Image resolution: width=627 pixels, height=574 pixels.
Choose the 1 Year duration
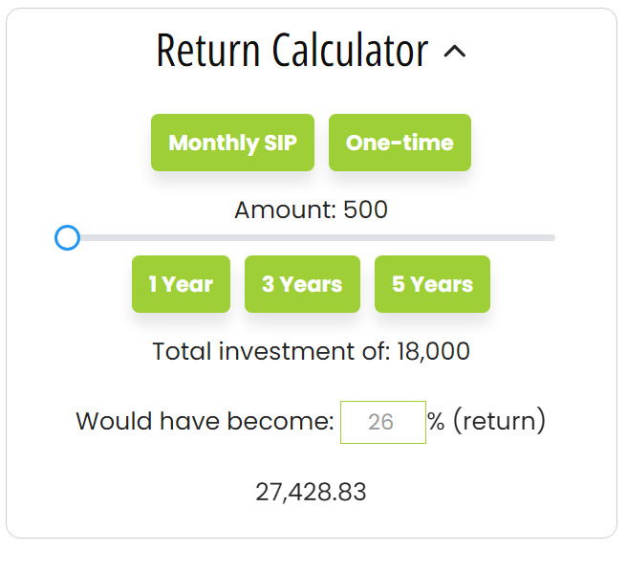point(181,284)
